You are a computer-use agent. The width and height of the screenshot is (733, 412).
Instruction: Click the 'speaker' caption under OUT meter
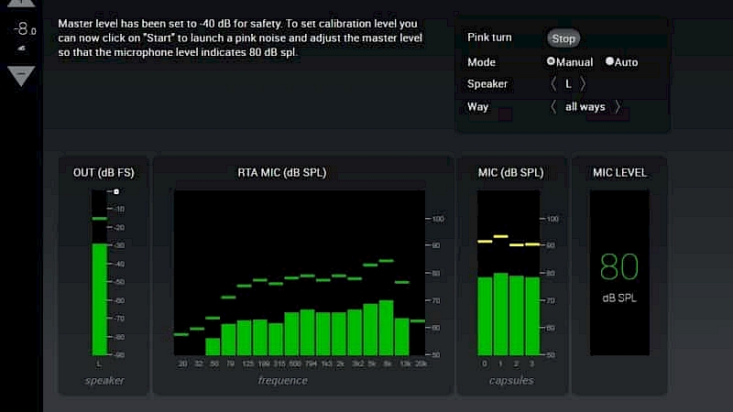pyautogui.click(x=104, y=381)
